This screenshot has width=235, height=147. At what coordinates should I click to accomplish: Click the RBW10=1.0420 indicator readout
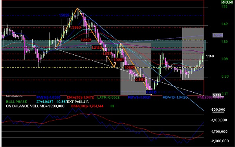(175, 97)
